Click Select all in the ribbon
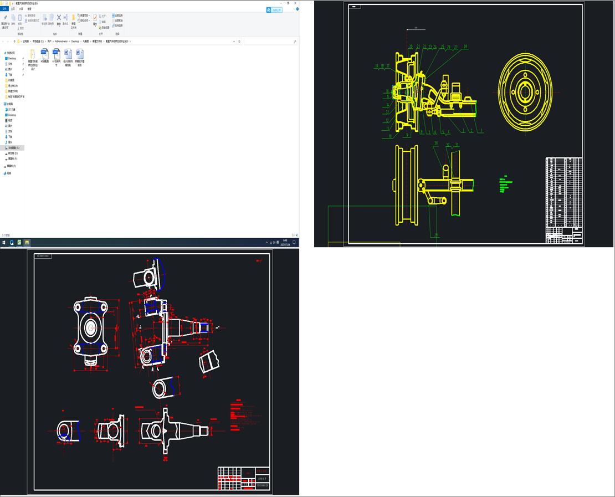This screenshot has height=497, width=615. (x=117, y=16)
